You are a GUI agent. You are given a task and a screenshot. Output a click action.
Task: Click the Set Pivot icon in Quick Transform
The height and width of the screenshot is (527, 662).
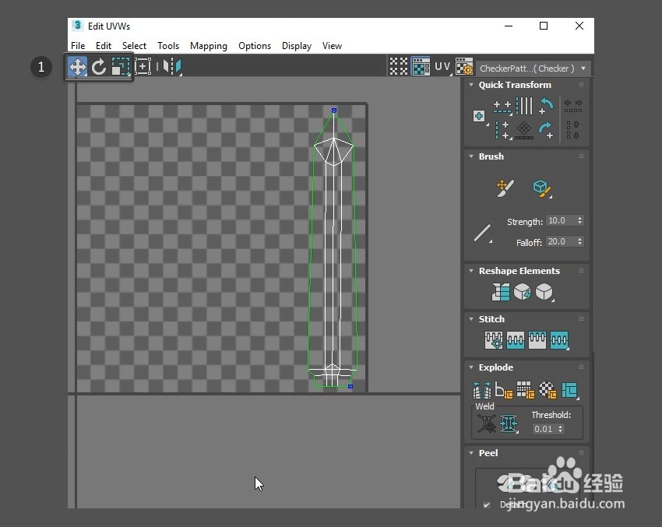(x=479, y=116)
